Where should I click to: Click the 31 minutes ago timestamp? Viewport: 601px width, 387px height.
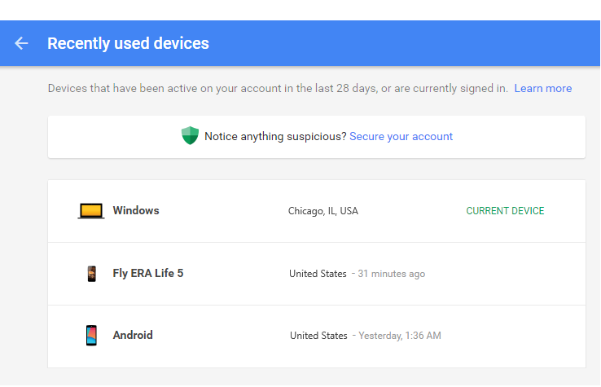tap(392, 274)
